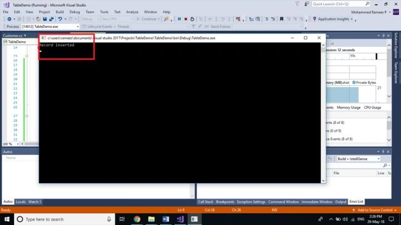Click the Type here to search box
This screenshot has width=401, height=225.
click(64, 219)
